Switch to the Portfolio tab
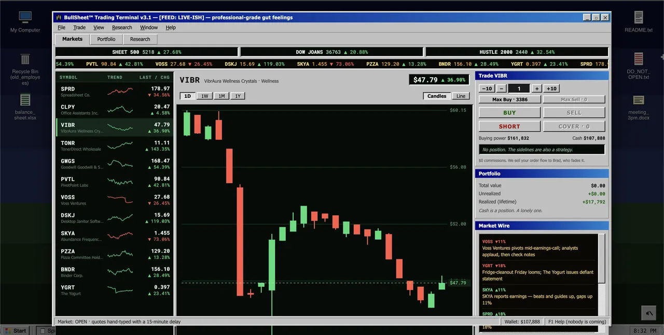This screenshot has height=335, width=664. pyautogui.click(x=106, y=39)
